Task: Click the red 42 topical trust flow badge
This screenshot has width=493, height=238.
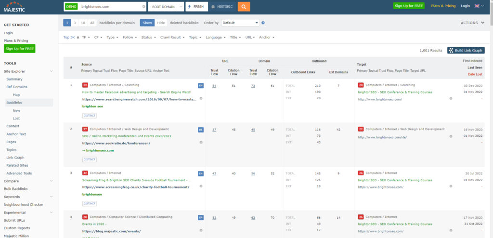Action: tap(85, 173)
